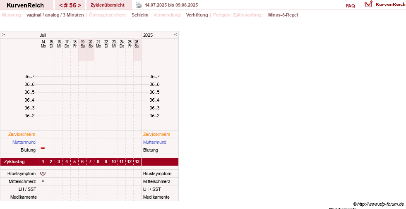Select the 15. Di date column header

click(51, 44)
